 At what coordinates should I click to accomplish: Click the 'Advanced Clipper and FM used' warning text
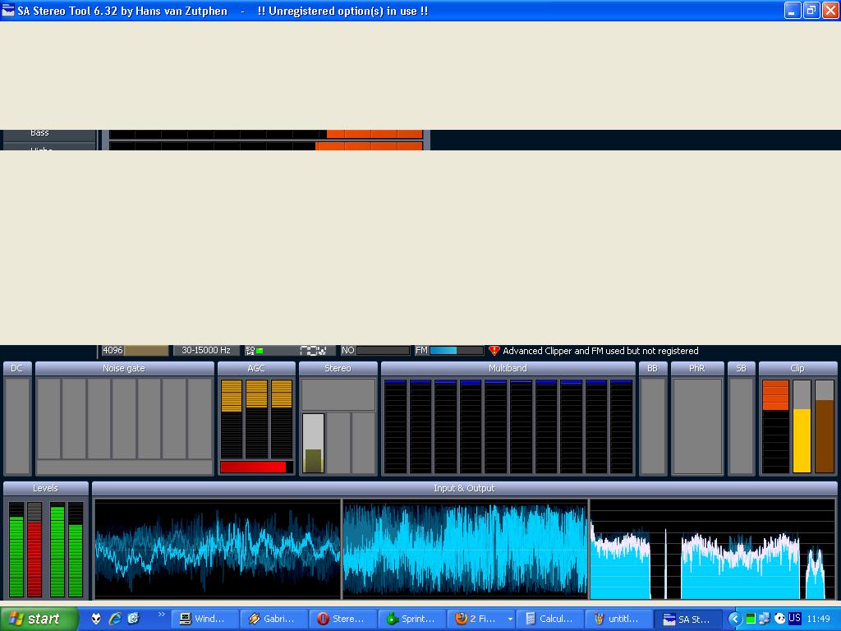[600, 351]
